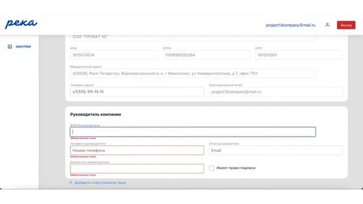Click Обязательное поле under ФИО field
Image resolution: width=363 pixels, height=204 pixels.
[83, 138]
